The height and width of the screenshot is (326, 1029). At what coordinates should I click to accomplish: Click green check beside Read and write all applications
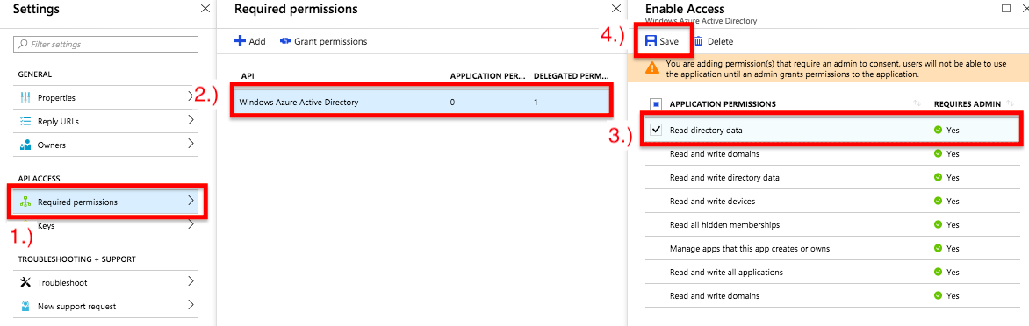[x=938, y=272]
